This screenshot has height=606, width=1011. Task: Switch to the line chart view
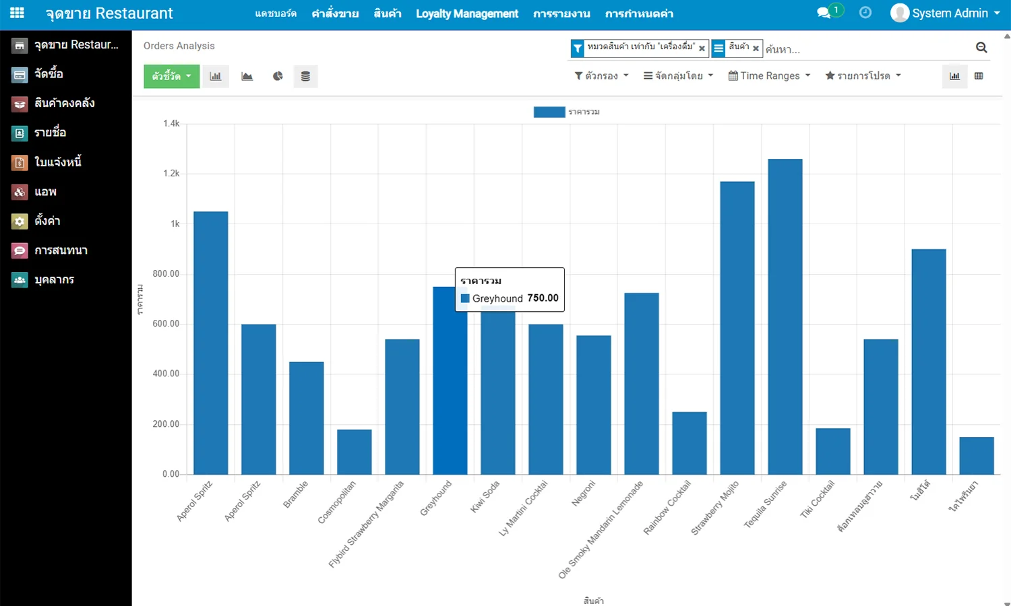[x=247, y=76]
